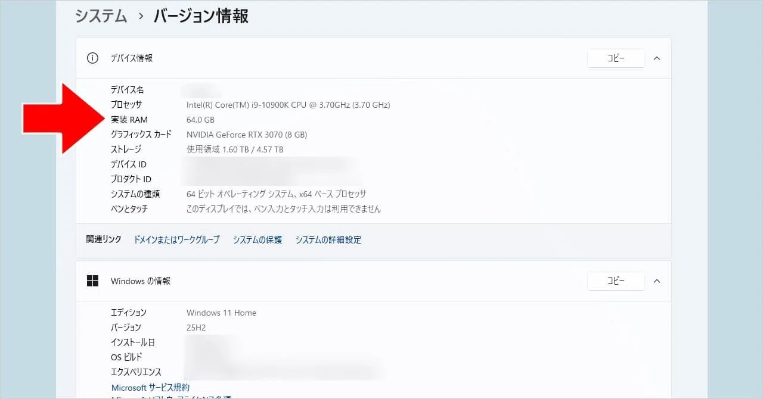The height and width of the screenshot is (399, 763).
Task: Collapse the Windows の情報 section chevron
Action: (x=657, y=281)
